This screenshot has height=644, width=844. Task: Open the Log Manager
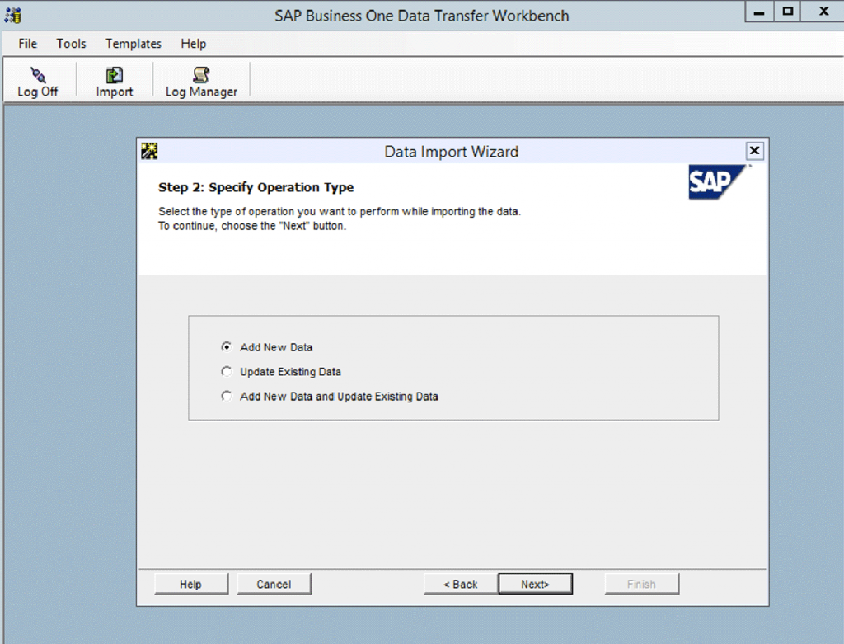(199, 80)
